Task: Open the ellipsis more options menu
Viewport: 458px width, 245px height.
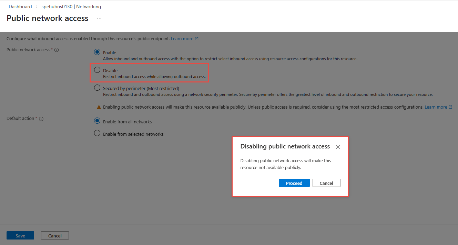Action: 99,18
